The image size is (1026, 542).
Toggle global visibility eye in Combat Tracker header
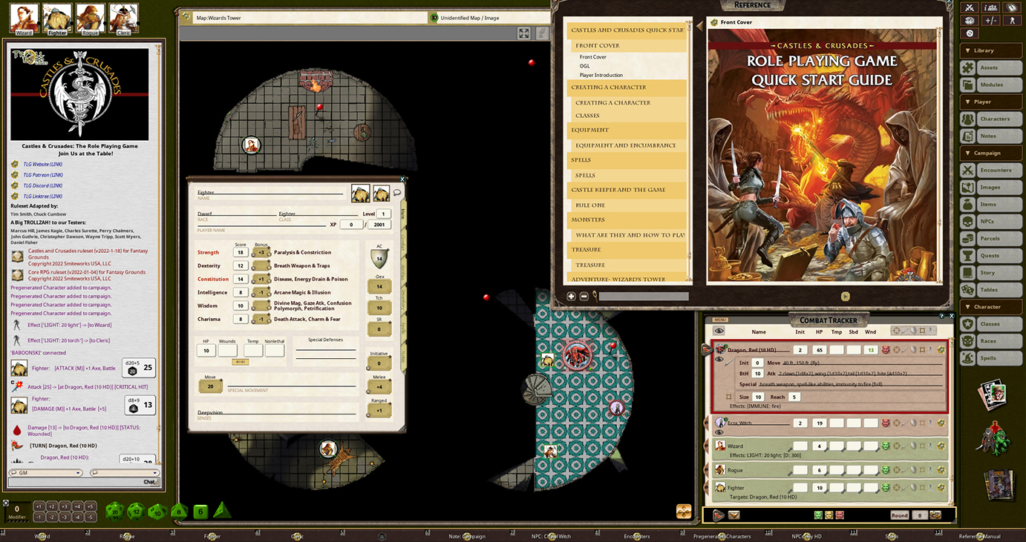click(x=719, y=331)
